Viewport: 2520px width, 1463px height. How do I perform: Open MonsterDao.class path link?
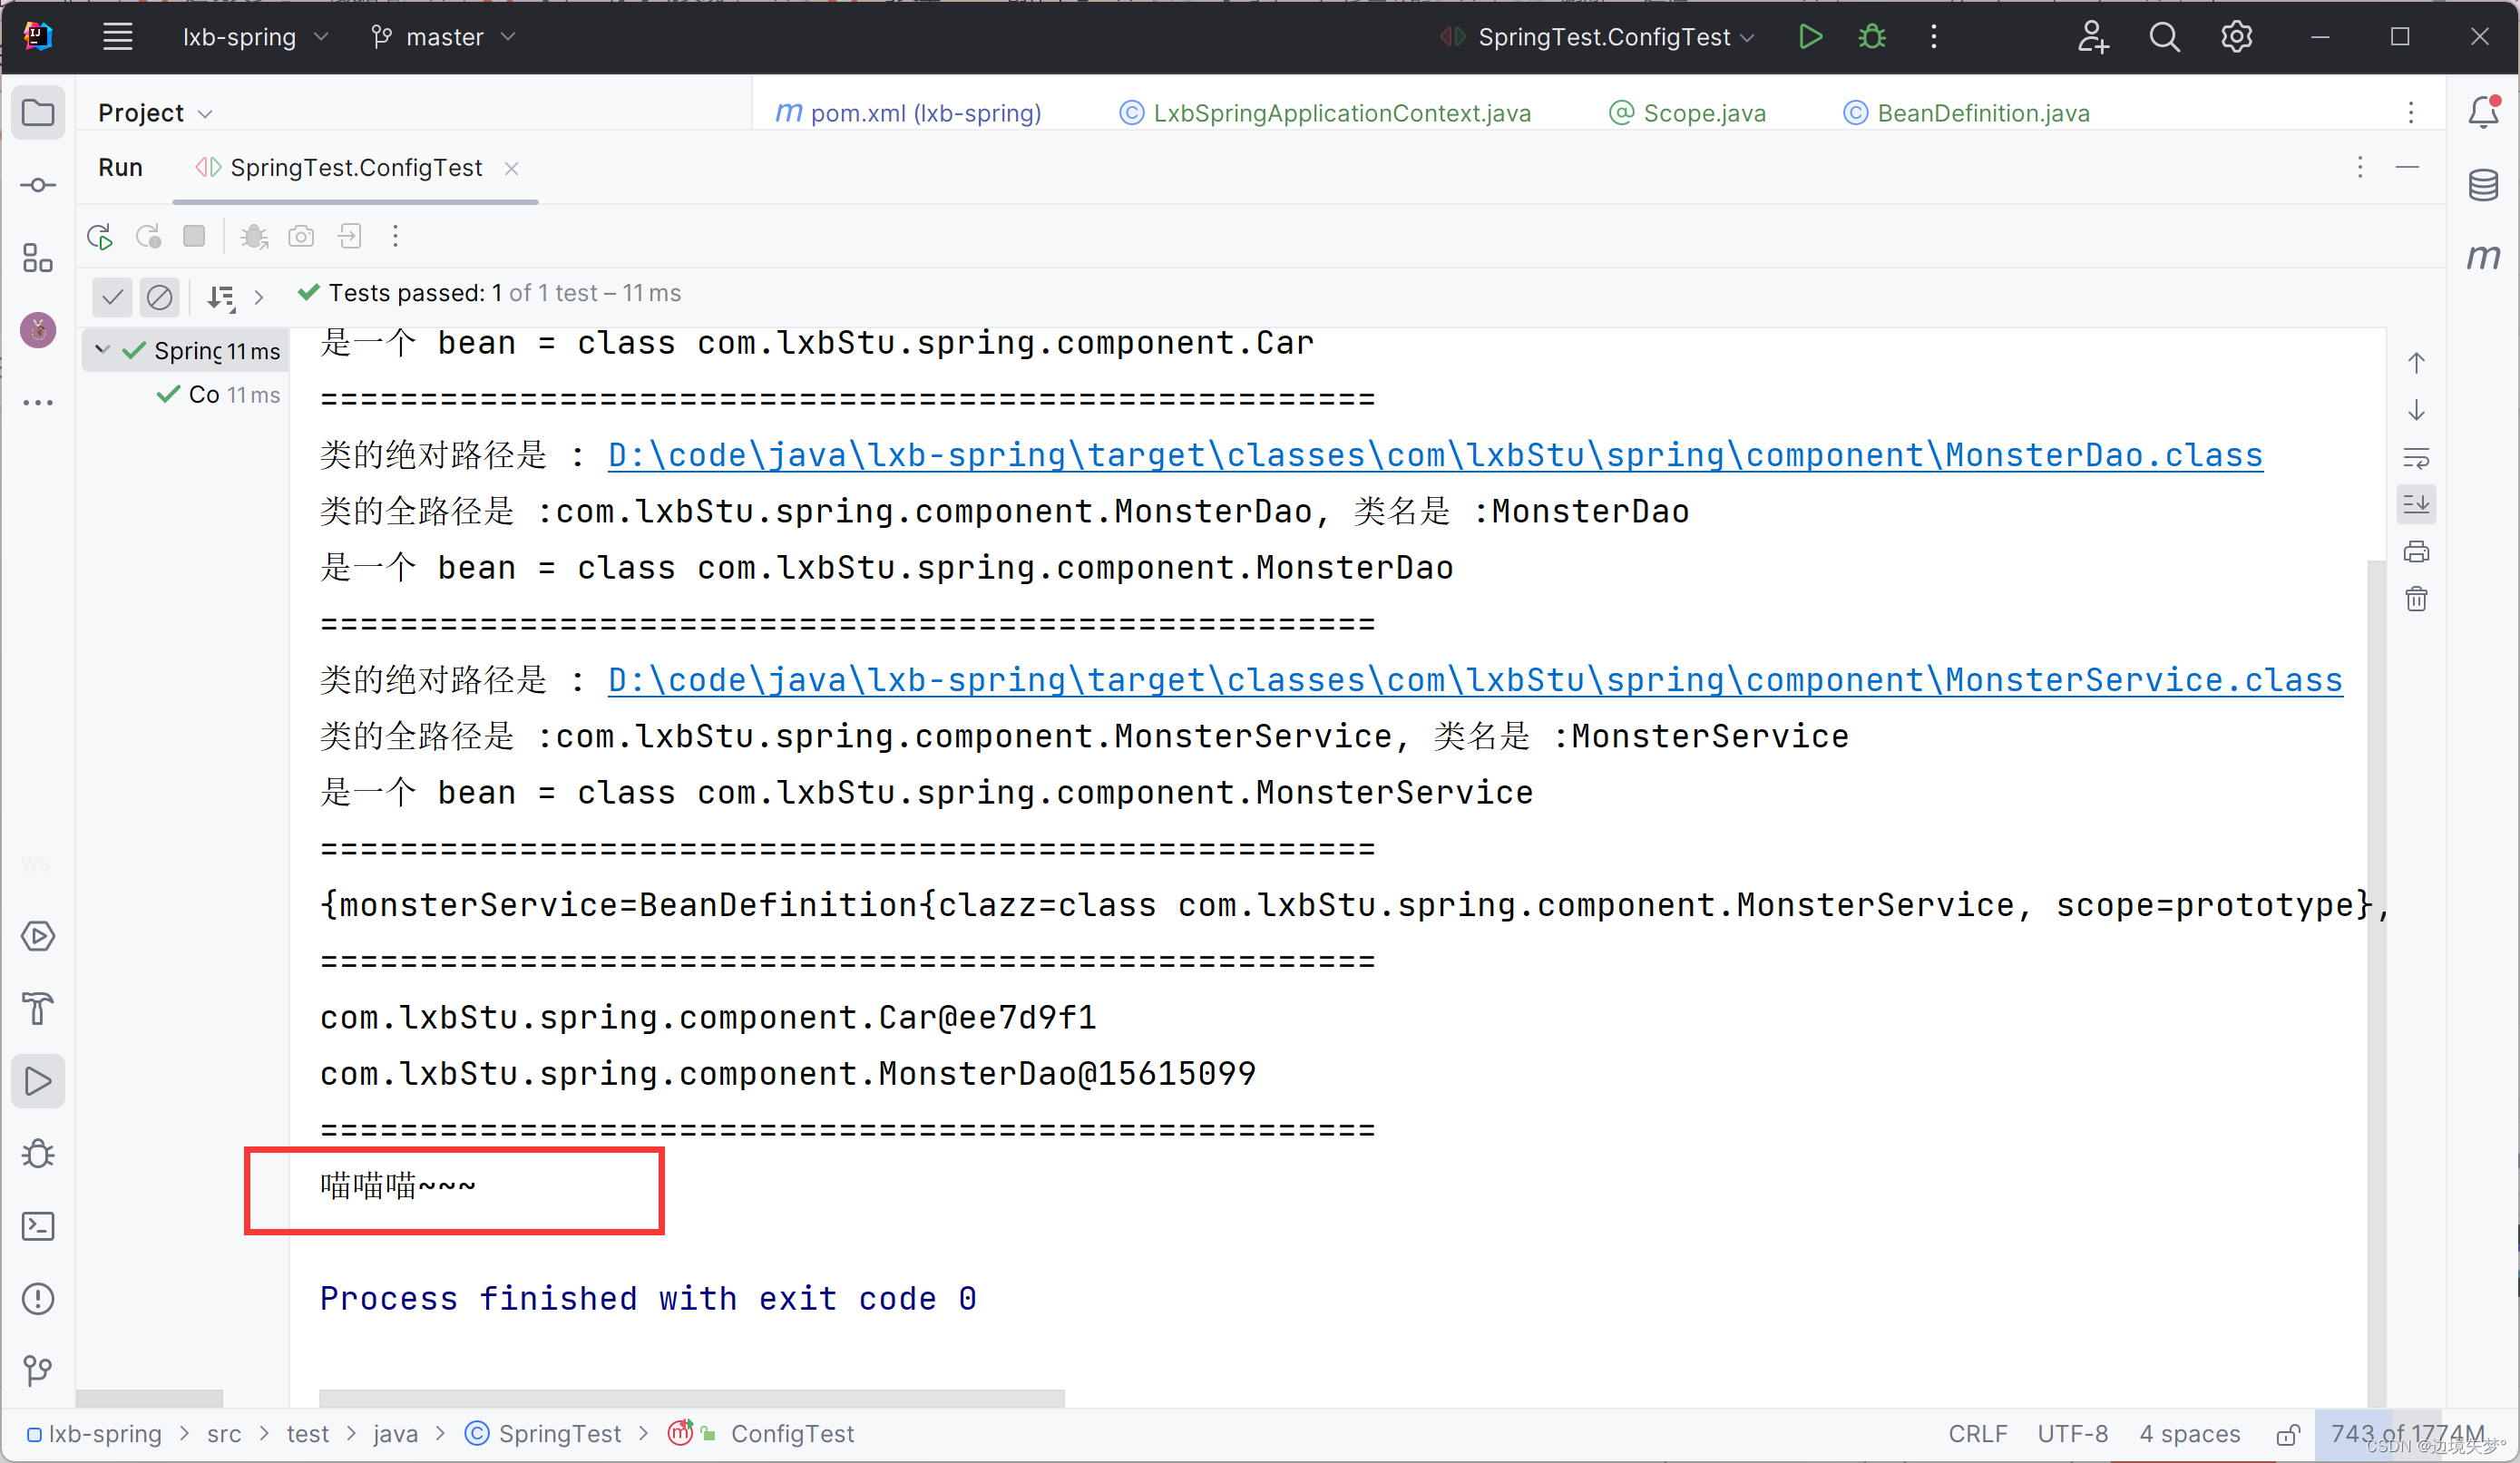pyautogui.click(x=1435, y=455)
